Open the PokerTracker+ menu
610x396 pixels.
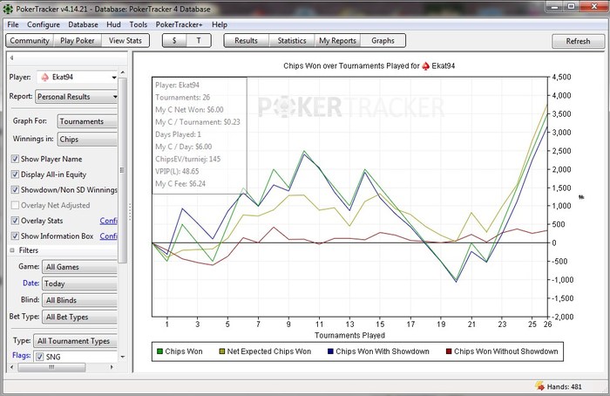179,24
